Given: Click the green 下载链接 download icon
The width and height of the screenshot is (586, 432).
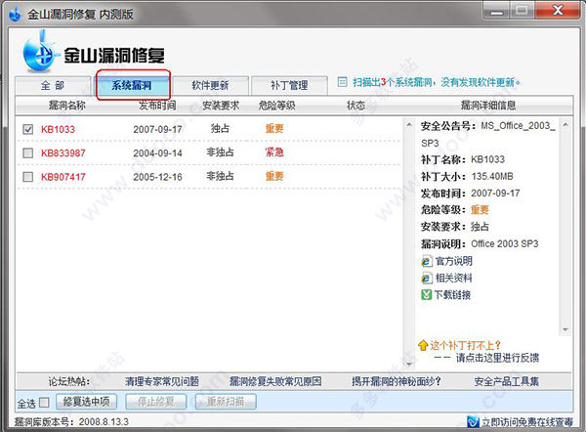Looking at the screenshot, I should (426, 295).
